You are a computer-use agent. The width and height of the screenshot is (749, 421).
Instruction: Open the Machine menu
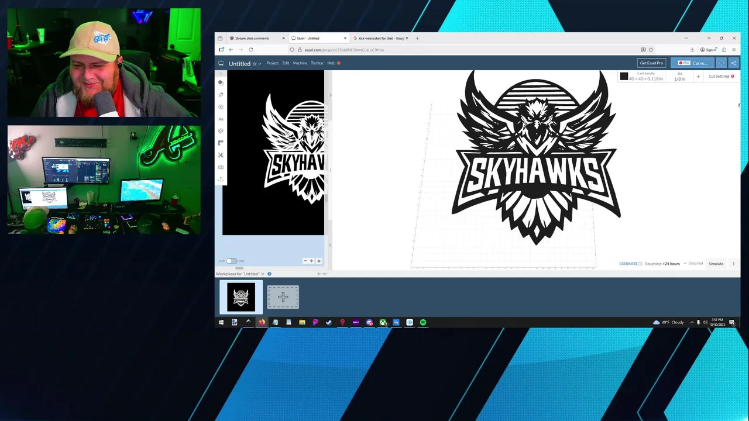click(300, 63)
